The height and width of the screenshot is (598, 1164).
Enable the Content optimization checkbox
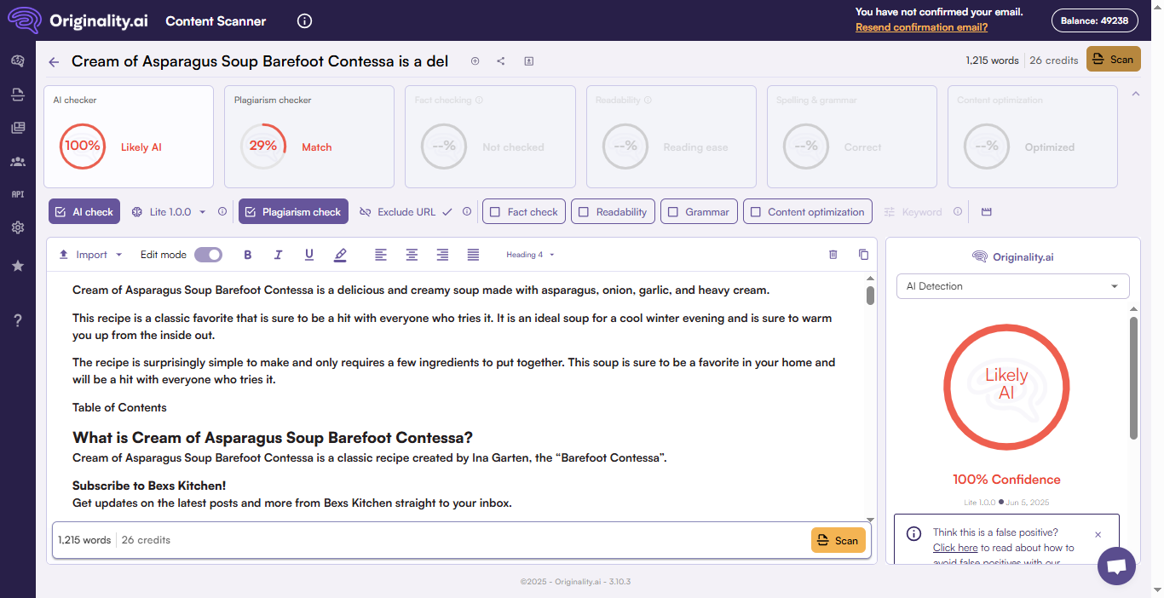click(808, 212)
